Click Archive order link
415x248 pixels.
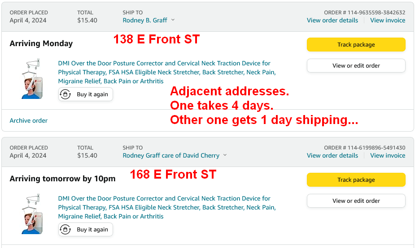pos(29,120)
